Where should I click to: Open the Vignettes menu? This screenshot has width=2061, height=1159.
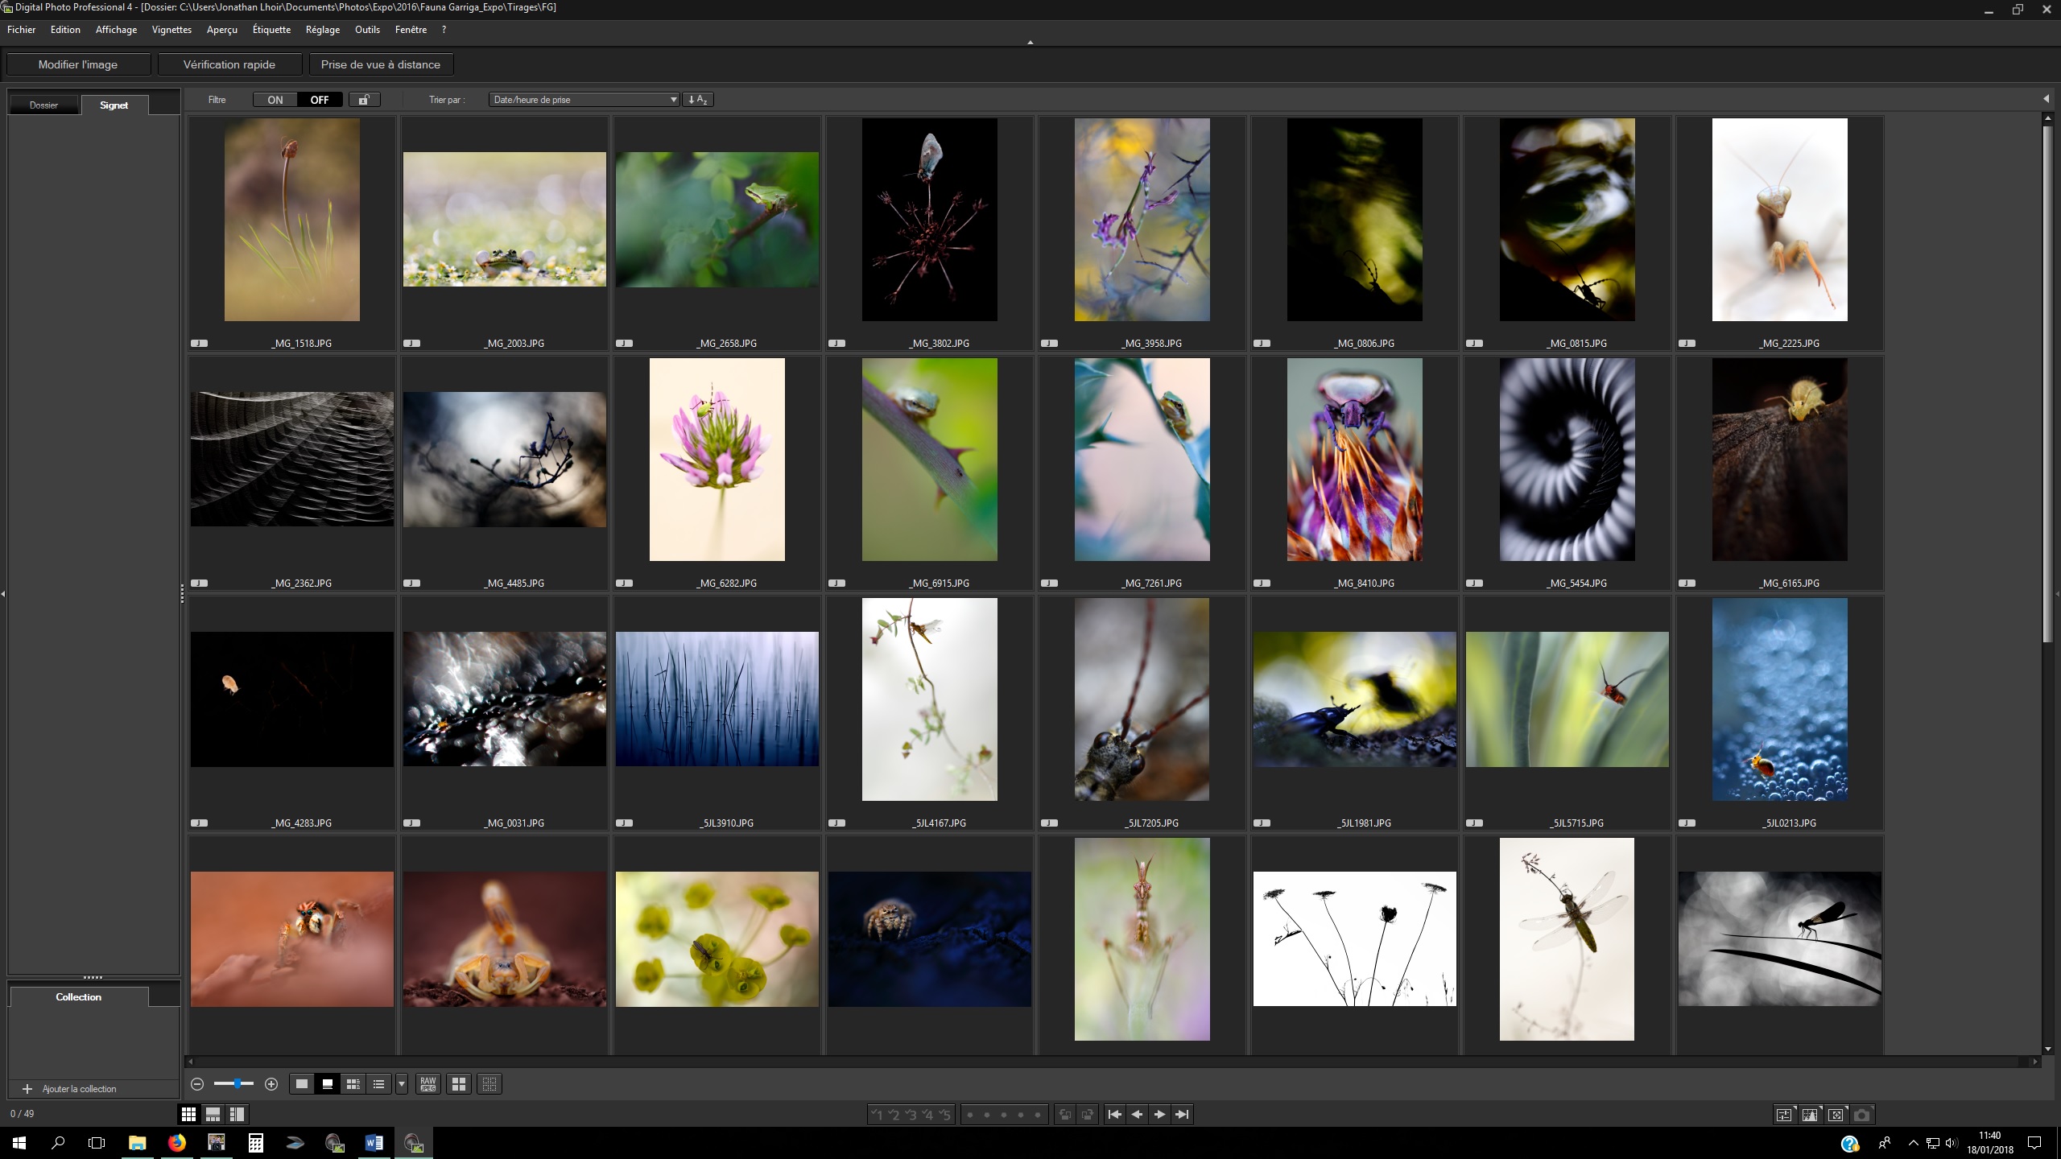(171, 30)
